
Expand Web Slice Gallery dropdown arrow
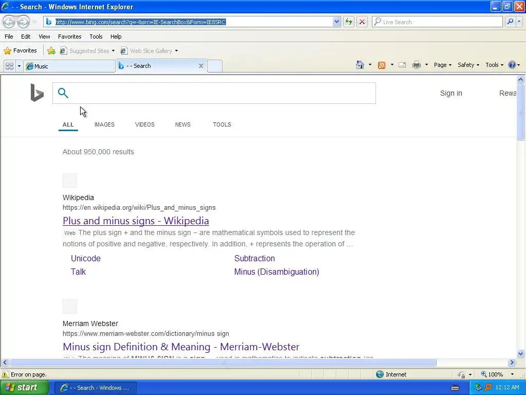click(x=177, y=51)
